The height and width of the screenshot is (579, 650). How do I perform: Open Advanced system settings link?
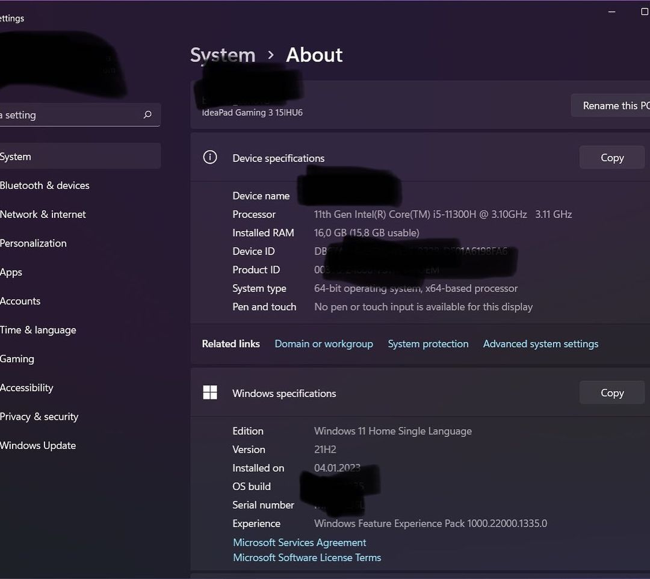click(540, 344)
